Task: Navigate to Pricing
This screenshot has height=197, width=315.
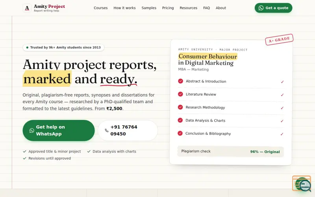Action: pos(168,8)
